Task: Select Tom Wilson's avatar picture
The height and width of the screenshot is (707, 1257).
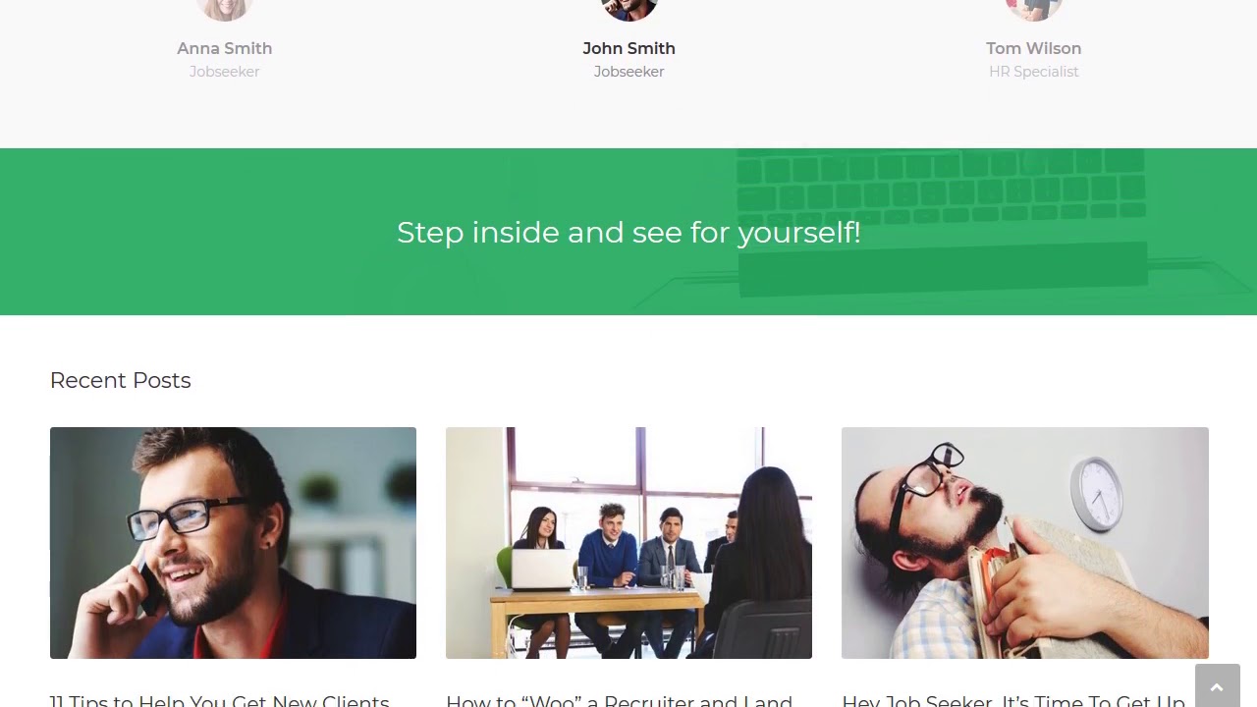Action: point(1034,8)
